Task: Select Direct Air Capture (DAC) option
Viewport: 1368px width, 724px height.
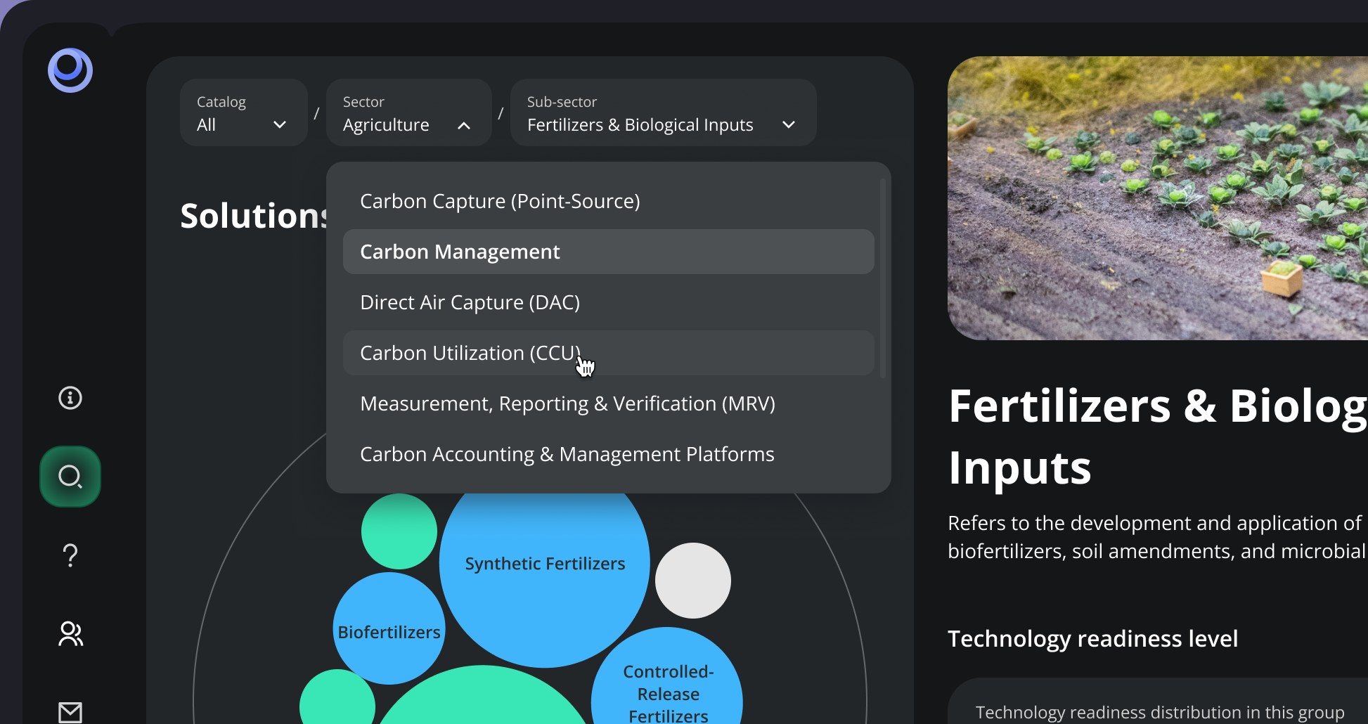Action: point(608,302)
